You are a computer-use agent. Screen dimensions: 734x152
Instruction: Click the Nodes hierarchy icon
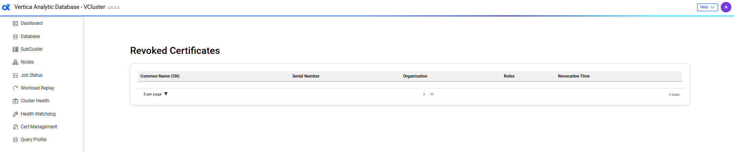16,62
